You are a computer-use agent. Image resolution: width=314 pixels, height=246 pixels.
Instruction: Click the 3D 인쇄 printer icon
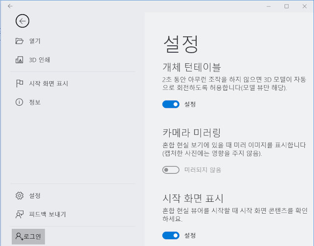click(20, 60)
